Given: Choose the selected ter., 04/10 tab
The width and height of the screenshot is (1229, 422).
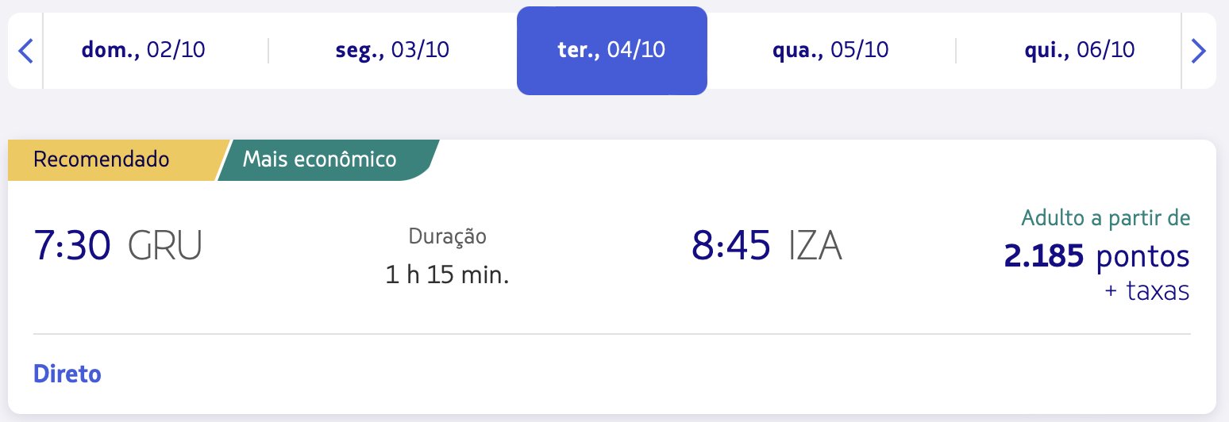Looking at the screenshot, I should pos(612,51).
